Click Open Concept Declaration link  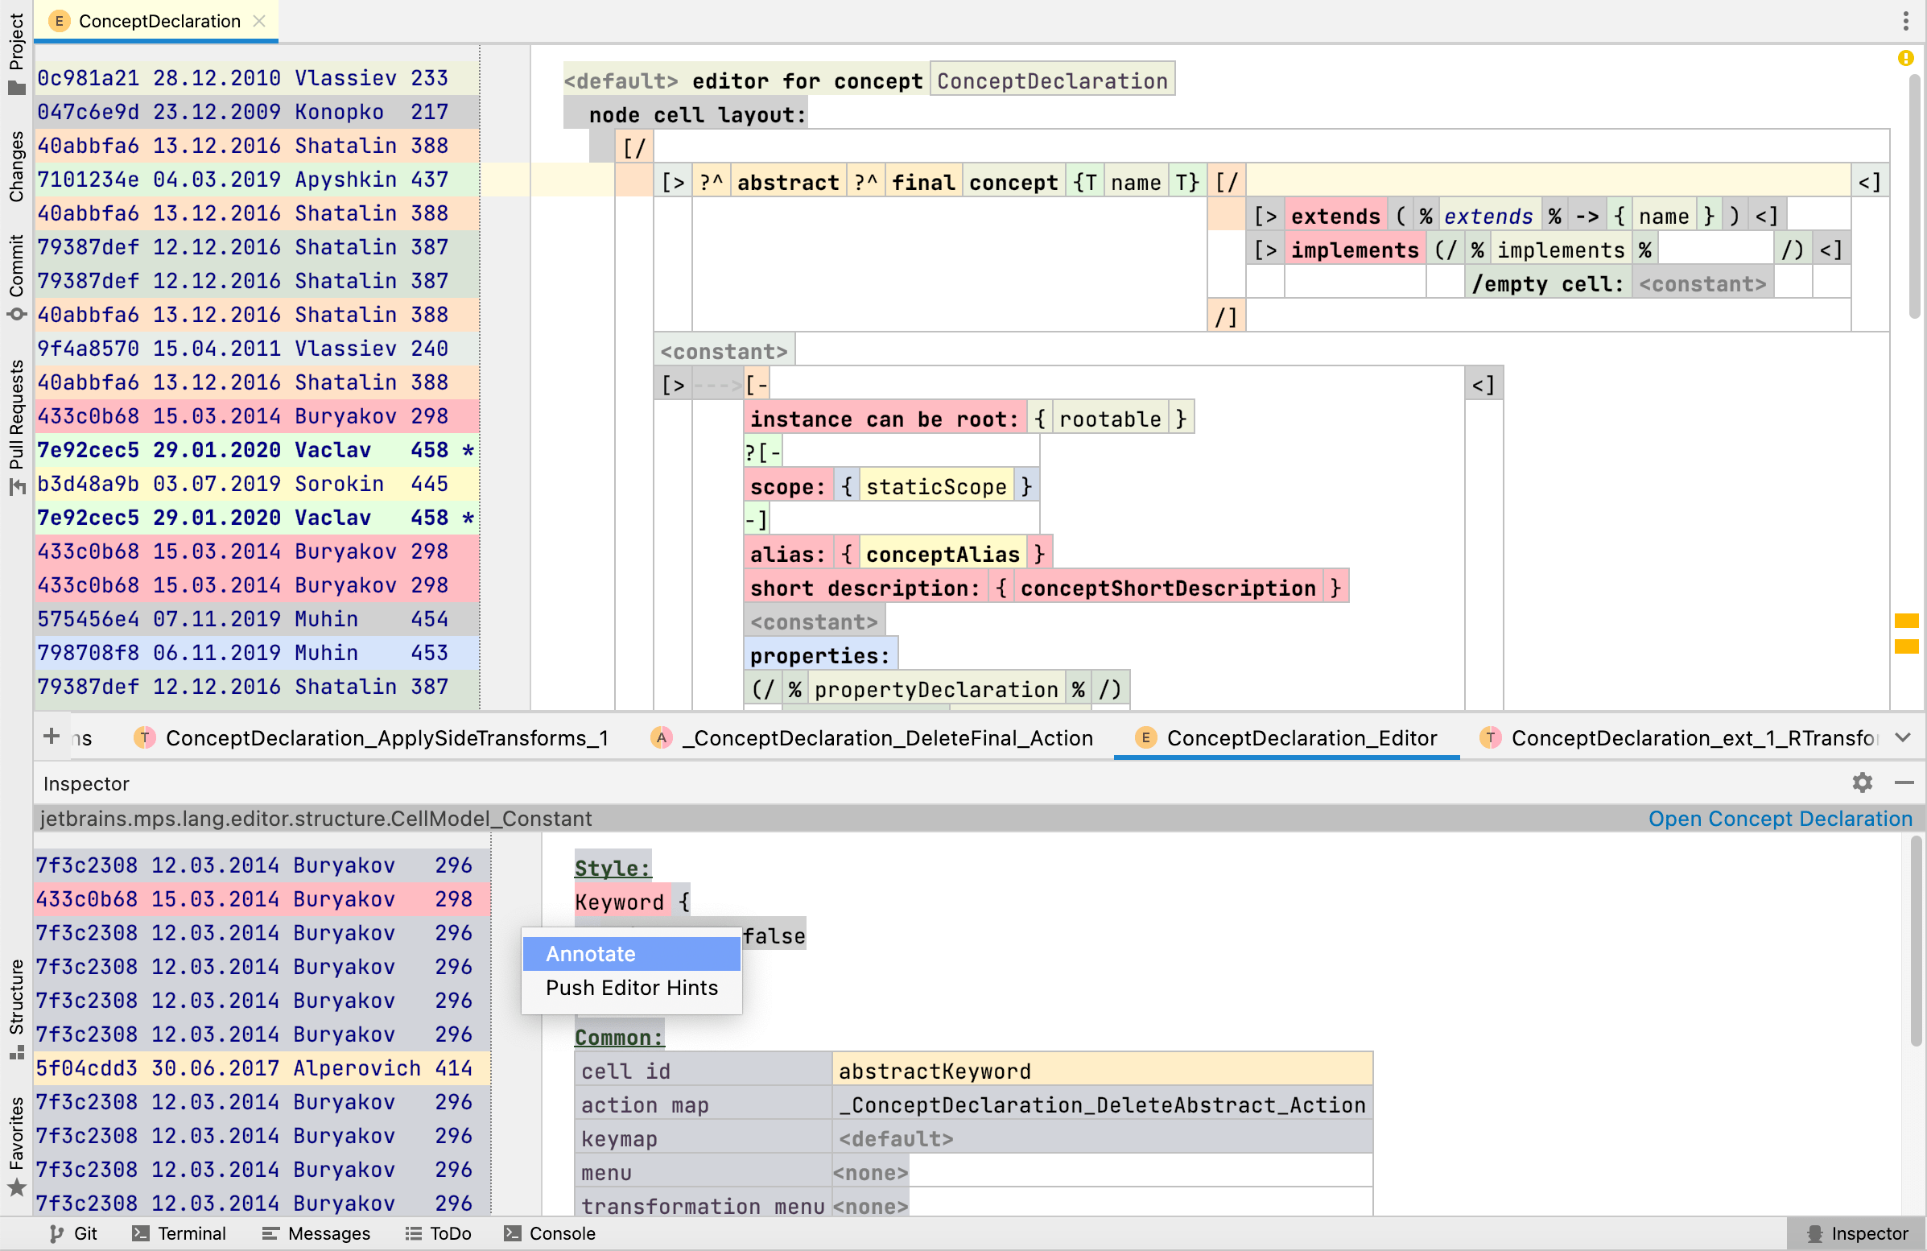tap(1780, 819)
